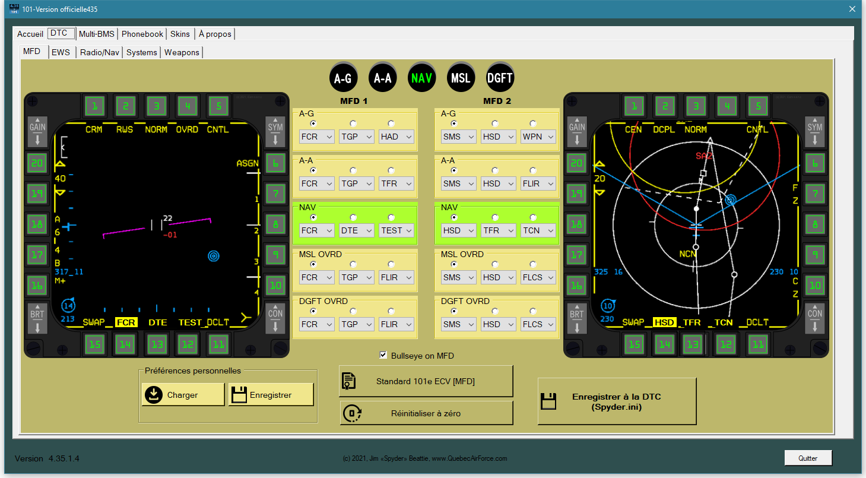This screenshot has width=866, height=478.
Task: Click the GAIN rocker on the right MFD
Action: click(577, 131)
